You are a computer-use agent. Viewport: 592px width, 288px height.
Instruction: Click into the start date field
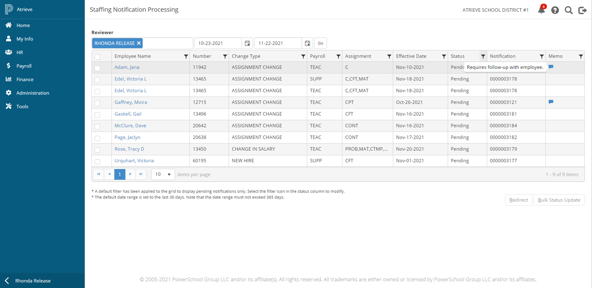click(x=218, y=43)
